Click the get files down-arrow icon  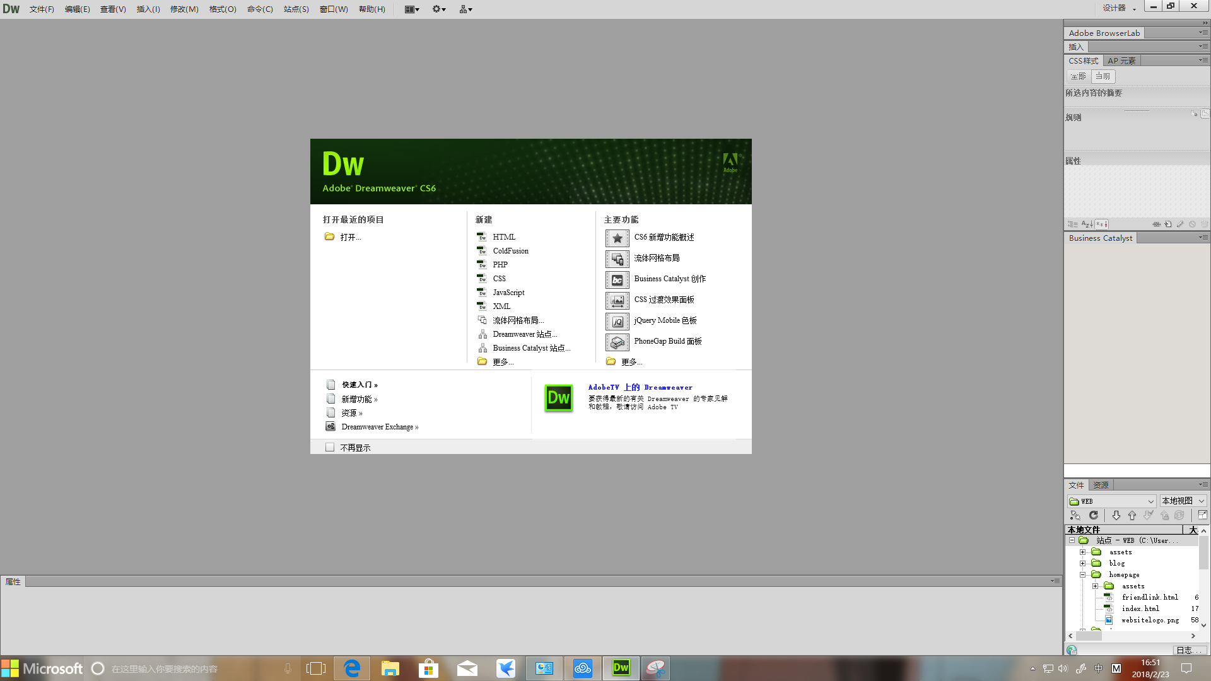pos(1116,516)
